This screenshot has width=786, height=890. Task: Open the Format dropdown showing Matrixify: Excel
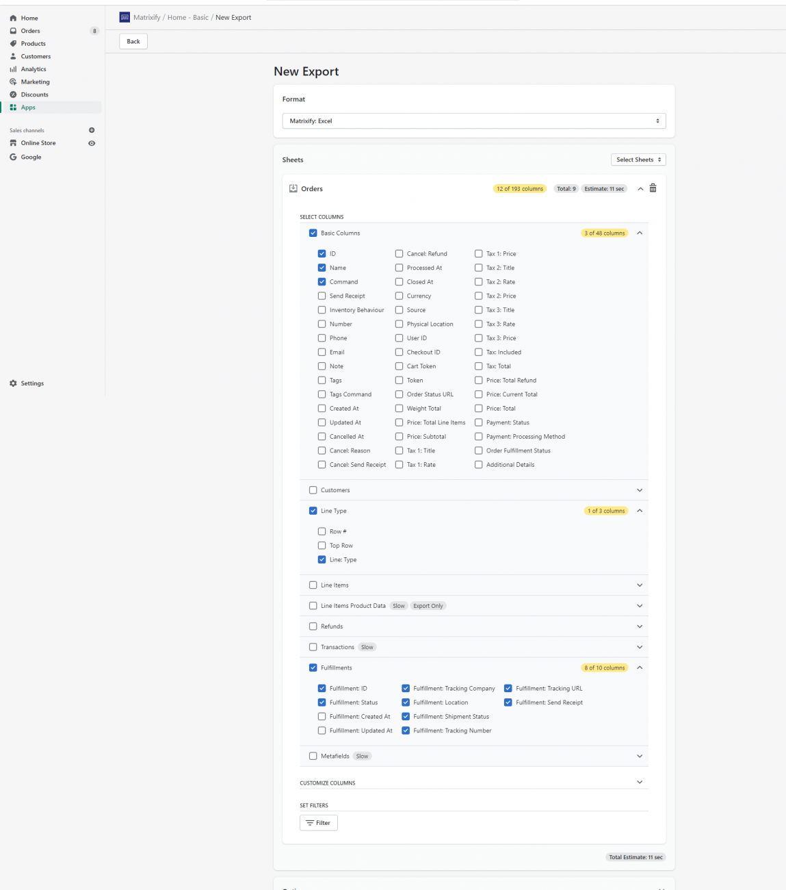(473, 120)
